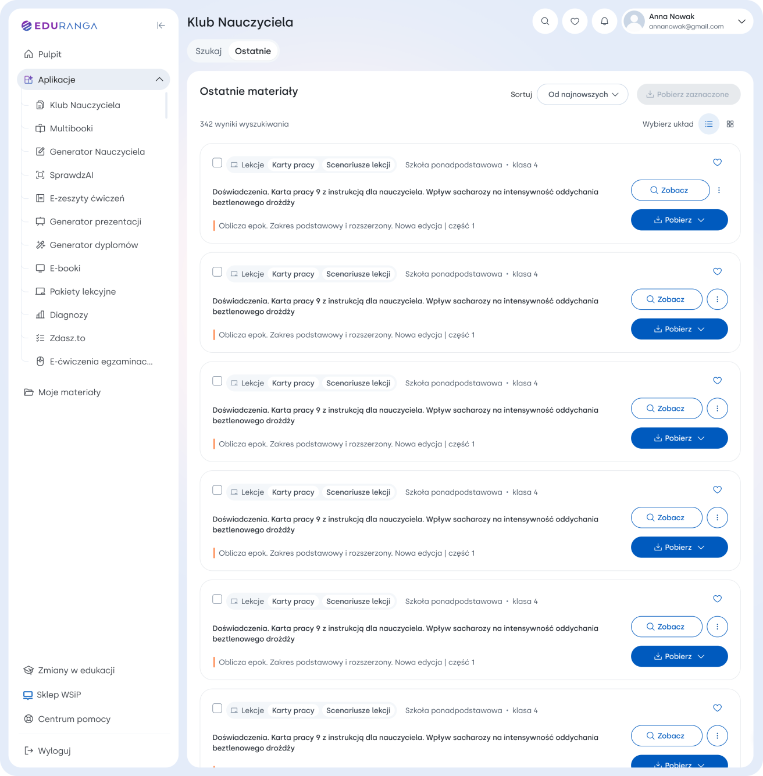Open Klub Nauczyciela in the sidebar
This screenshot has width=763, height=776.
tap(78, 105)
